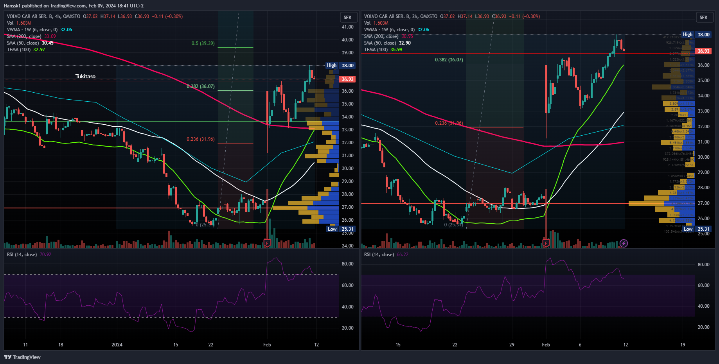Click Low 25.31 price label on 2h chart

697,229
